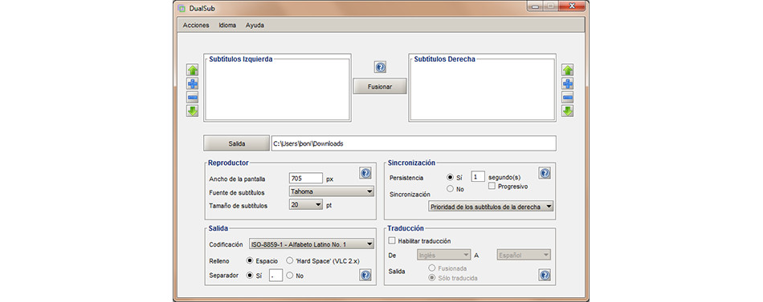Select the Fusionada output radio

[431, 268]
